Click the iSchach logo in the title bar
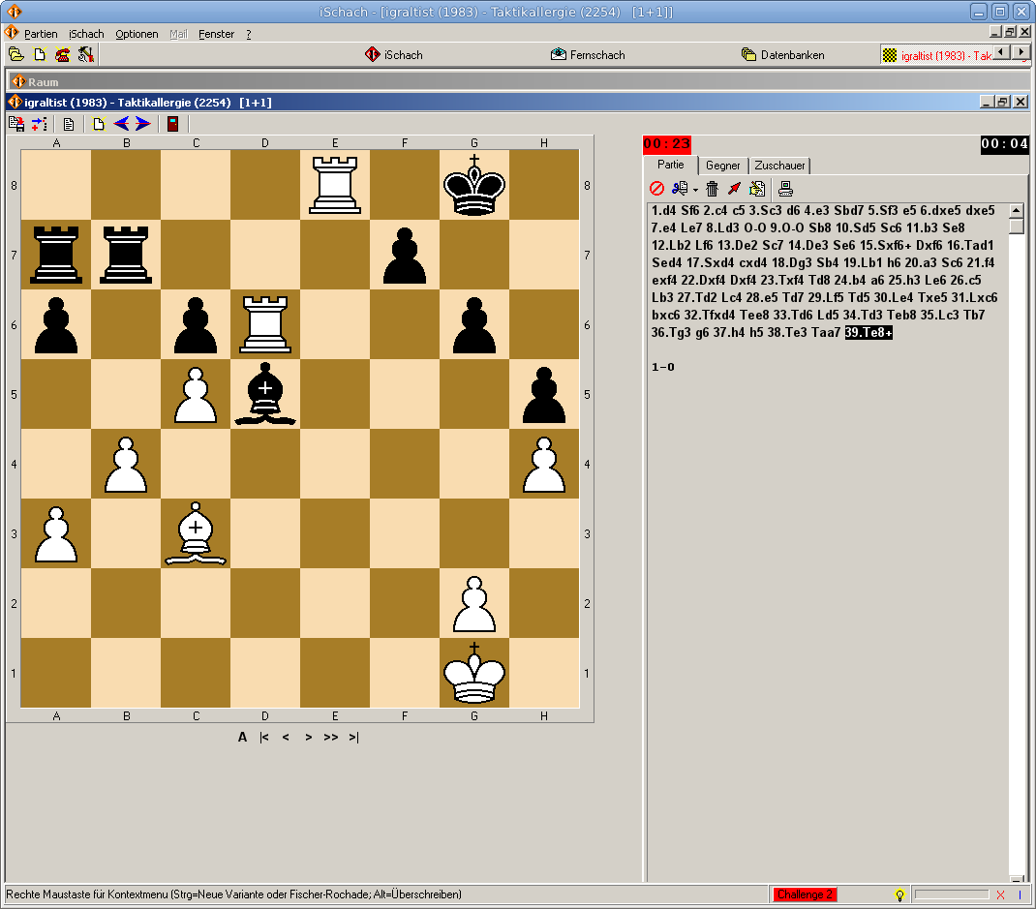Image resolution: width=1036 pixels, height=909 pixels. coord(14,12)
